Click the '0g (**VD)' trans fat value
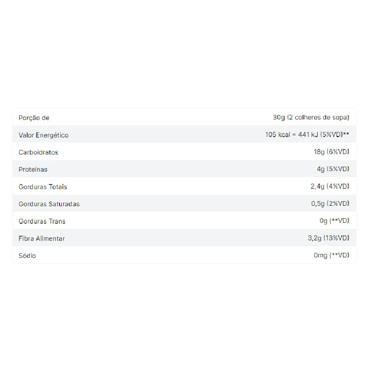 334,221
